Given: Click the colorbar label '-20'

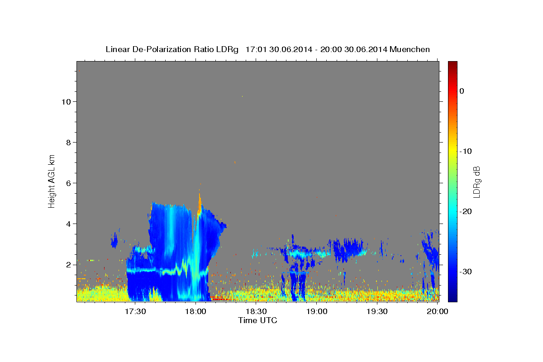Looking at the screenshot, I should pyautogui.click(x=467, y=211).
